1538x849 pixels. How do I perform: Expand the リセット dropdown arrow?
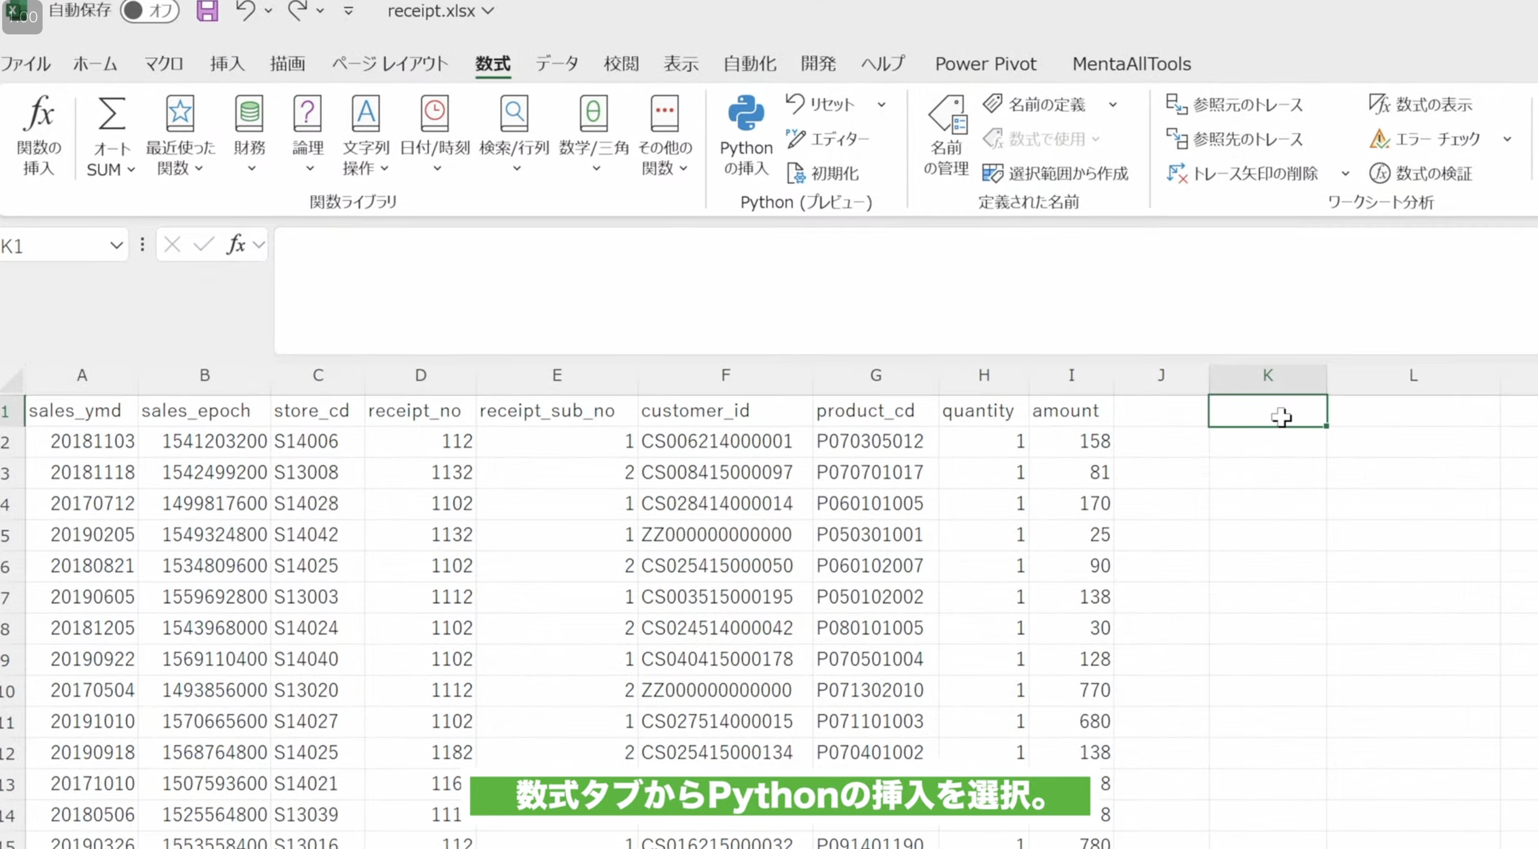pyautogui.click(x=882, y=104)
